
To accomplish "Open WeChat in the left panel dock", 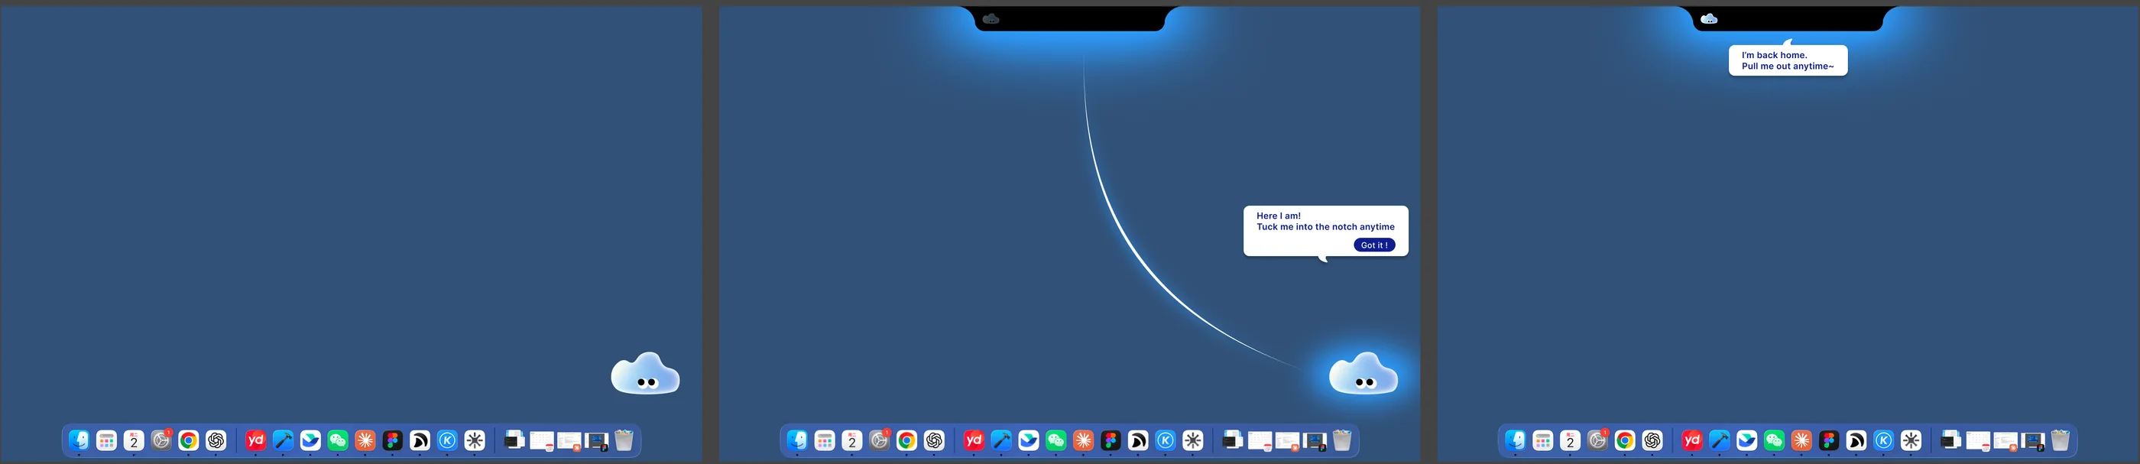I will (x=338, y=440).
